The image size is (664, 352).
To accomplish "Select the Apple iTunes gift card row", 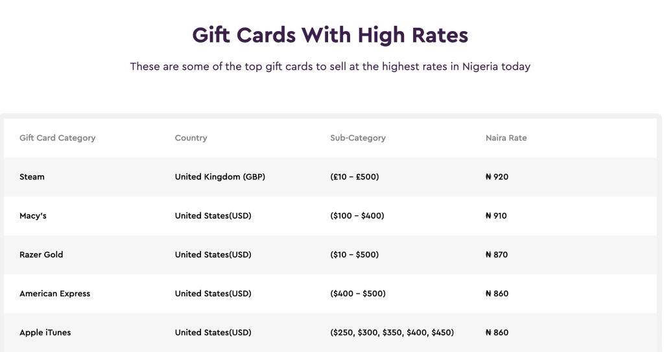I will coord(45,333).
